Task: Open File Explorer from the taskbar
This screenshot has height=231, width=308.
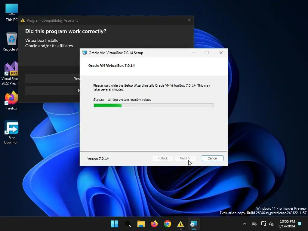Action: (x=141, y=224)
